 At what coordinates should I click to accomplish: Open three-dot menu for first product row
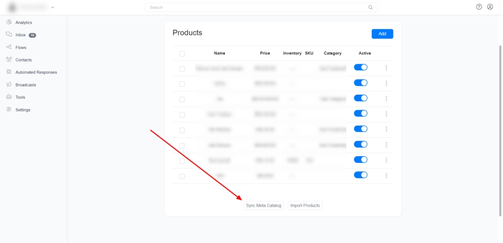(387, 68)
